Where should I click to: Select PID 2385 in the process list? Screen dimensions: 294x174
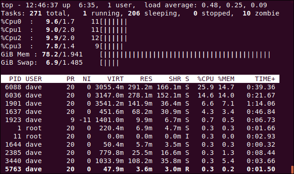click(x=13, y=153)
